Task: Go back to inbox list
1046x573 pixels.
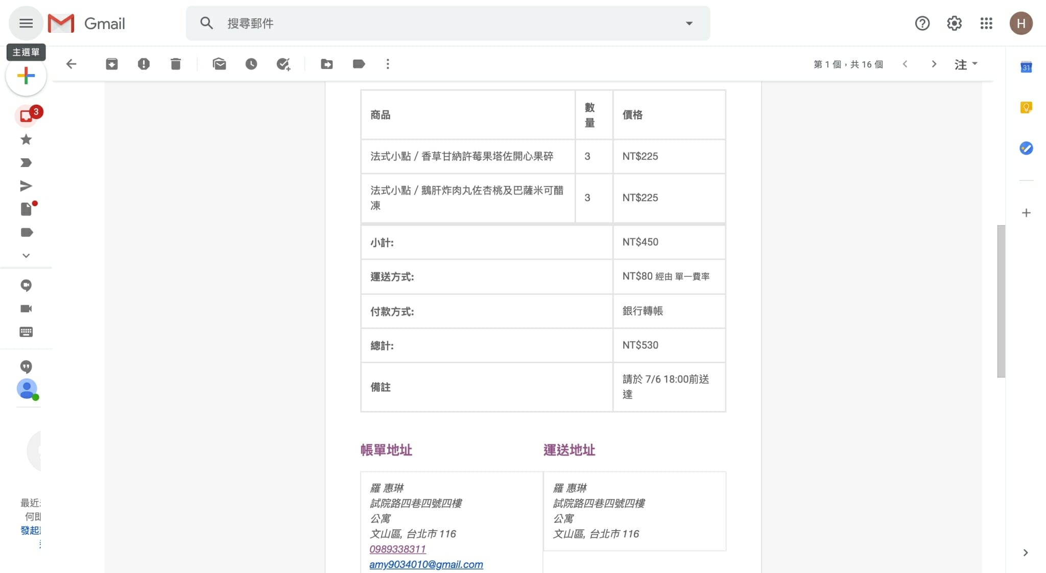Action: 72,64
